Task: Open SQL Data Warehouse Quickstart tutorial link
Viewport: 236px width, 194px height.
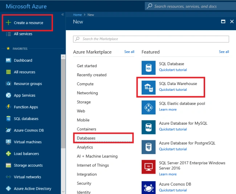Action: [x=173, y=90]
